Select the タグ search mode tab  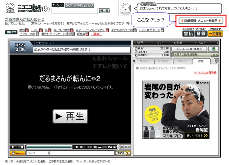(x=68, y=5)
